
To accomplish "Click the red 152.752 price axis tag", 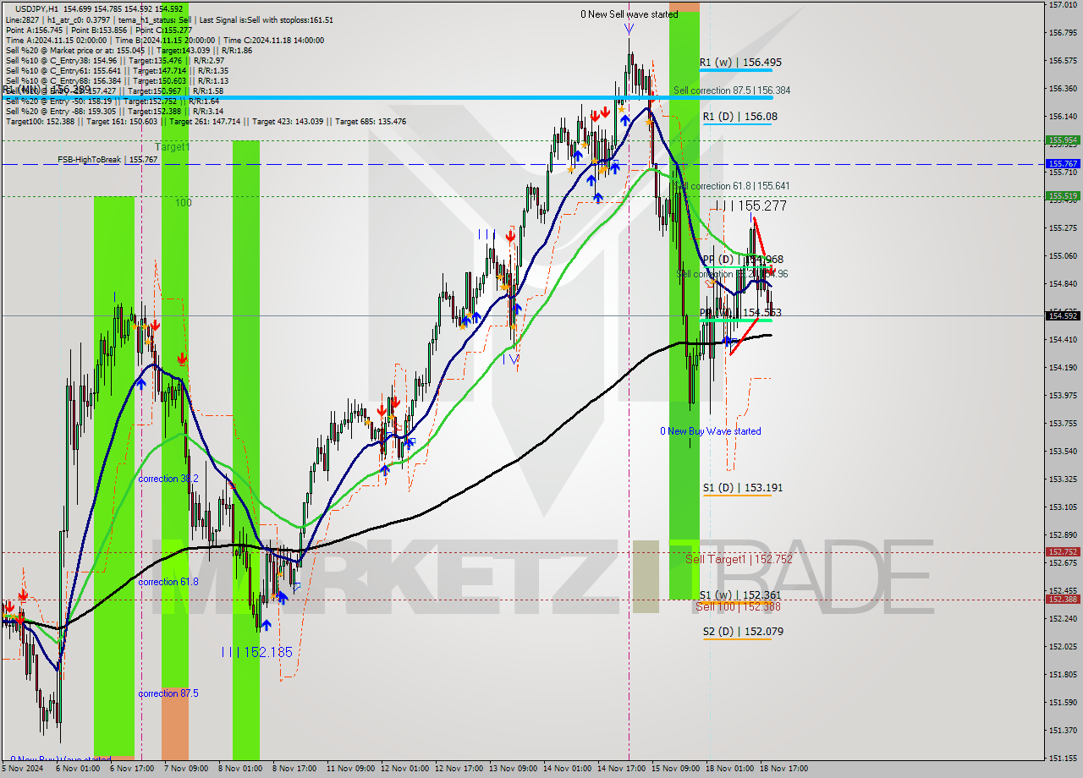I will 1063,552.
